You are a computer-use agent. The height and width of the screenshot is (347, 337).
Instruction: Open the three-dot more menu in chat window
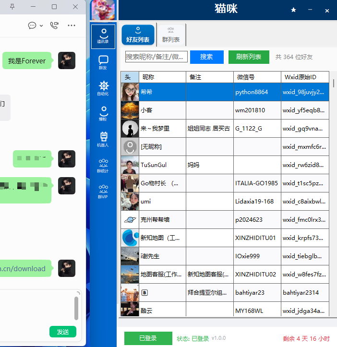pyautogui.click(x=72, y=25)
